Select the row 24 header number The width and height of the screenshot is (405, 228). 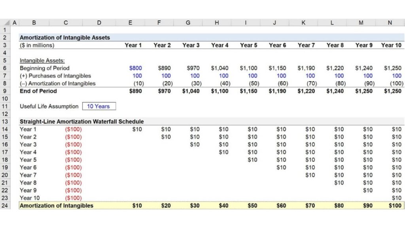tap(5, 205)
